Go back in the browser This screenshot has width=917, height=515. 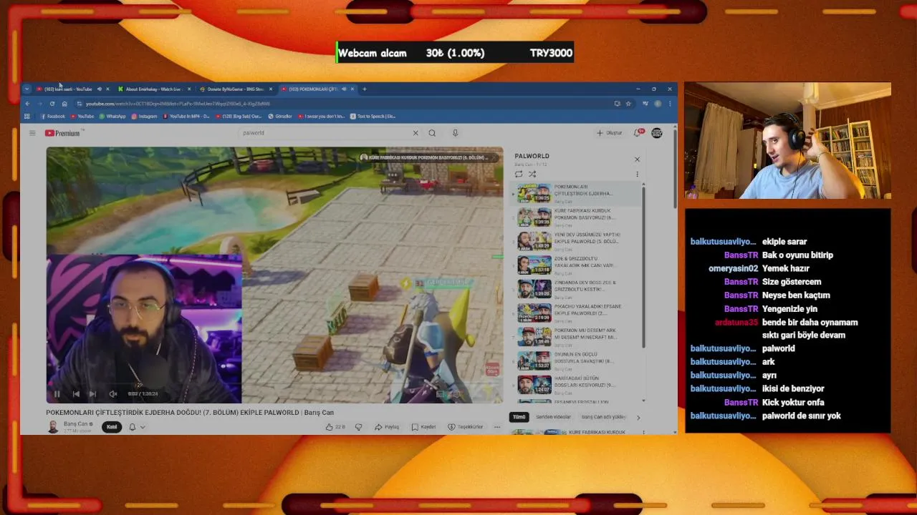pyautogui.click(x=27, y=104)
